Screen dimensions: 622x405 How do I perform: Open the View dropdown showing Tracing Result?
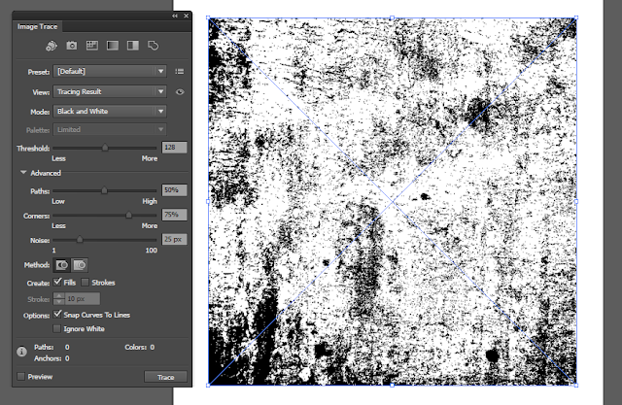pos(110,91)
